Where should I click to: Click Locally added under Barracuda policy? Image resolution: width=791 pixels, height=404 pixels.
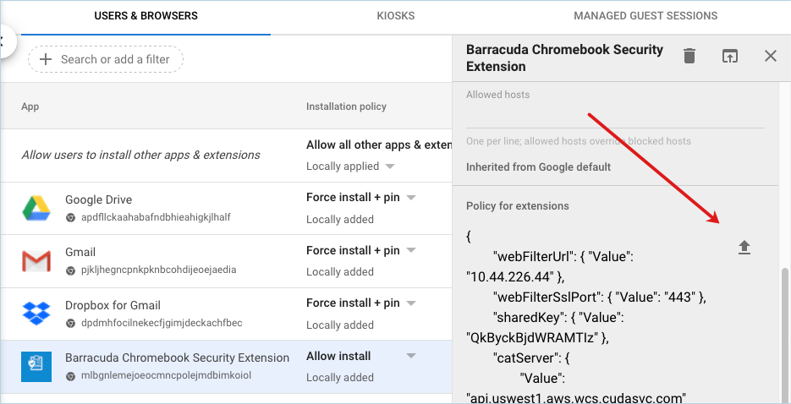340,377
